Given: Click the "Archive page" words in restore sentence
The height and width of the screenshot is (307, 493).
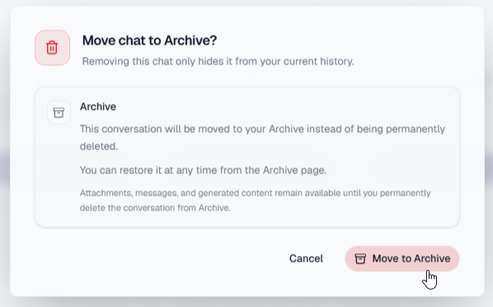Looking at the screenshot, I should [294, 170].
